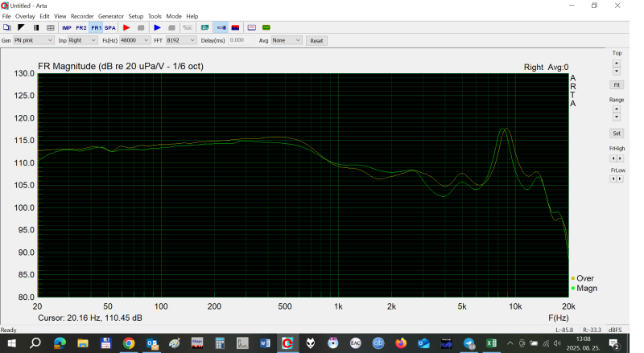Open the Recorder menu
Image resolution: width=644 pixels, height=353 pixels.
(x=82, y=16)
